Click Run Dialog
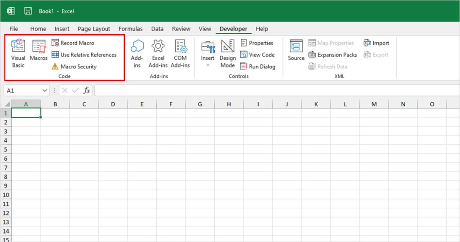 tap(257, 67)
